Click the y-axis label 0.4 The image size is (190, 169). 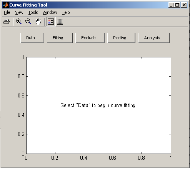[21, 115]
